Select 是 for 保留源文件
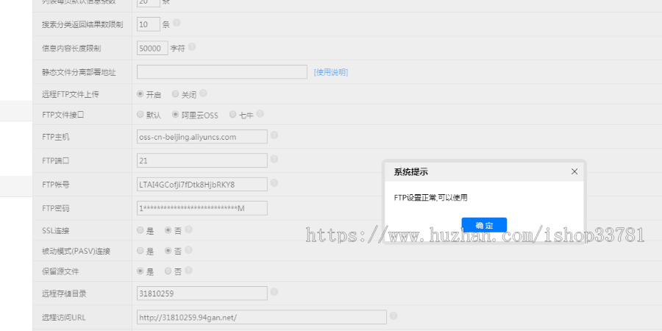 click(140, 271)
